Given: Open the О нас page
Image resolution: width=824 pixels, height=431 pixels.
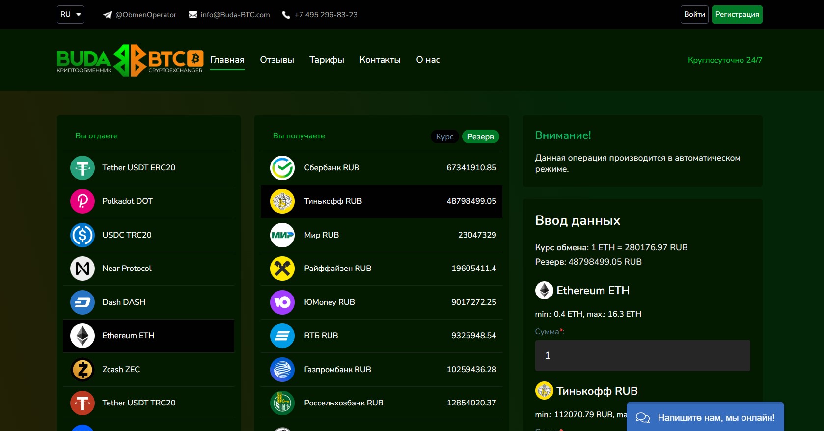Looking at the screenshot, I should tap(428, 60).
